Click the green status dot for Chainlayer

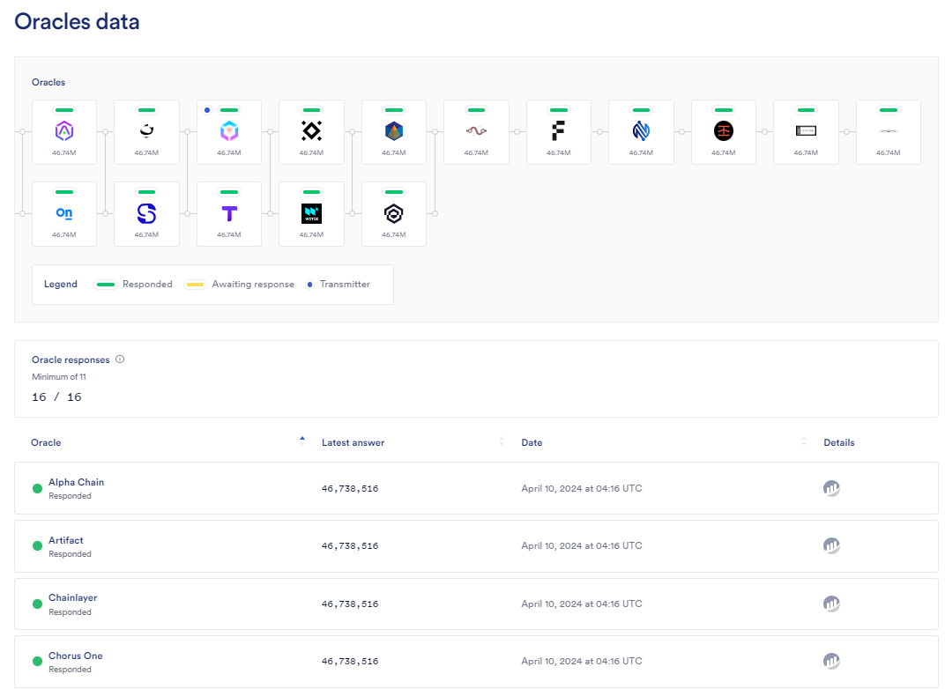point(37,604)
